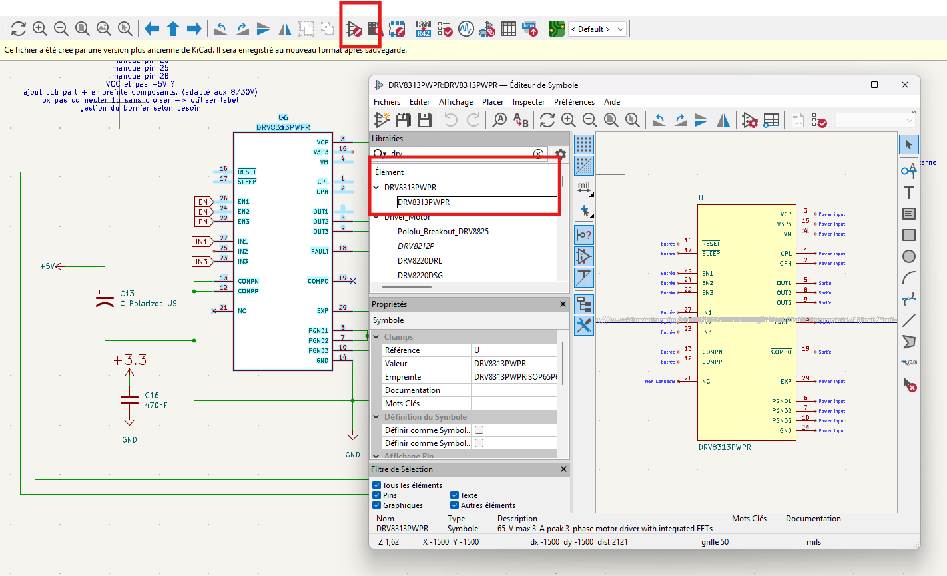Open the Préférences menu
This screenshot has height=576, width=947.
coord(574,102)
